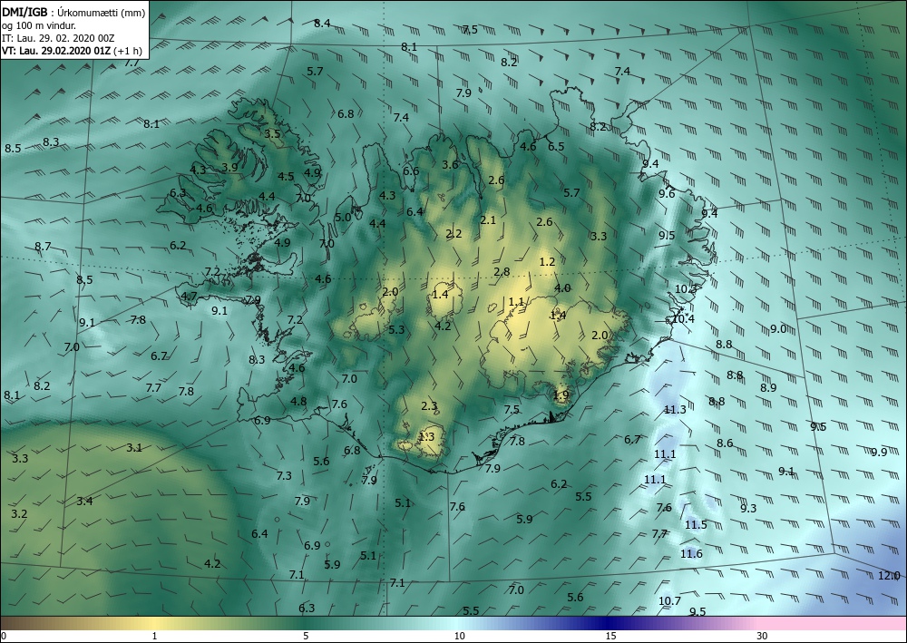Click the 8.9 value on the map
This screenshot has width=907, height=643.
(768, 387)
